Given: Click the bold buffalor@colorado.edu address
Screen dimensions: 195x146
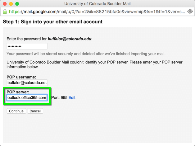Looking at the screenshot, I should click(69, 39).
